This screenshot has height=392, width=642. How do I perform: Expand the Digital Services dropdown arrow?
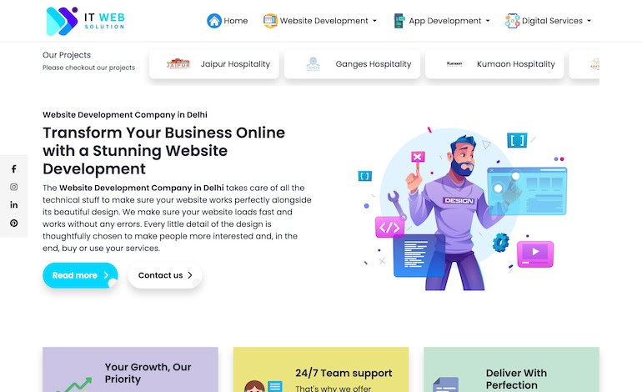click(x=589, y=21)
